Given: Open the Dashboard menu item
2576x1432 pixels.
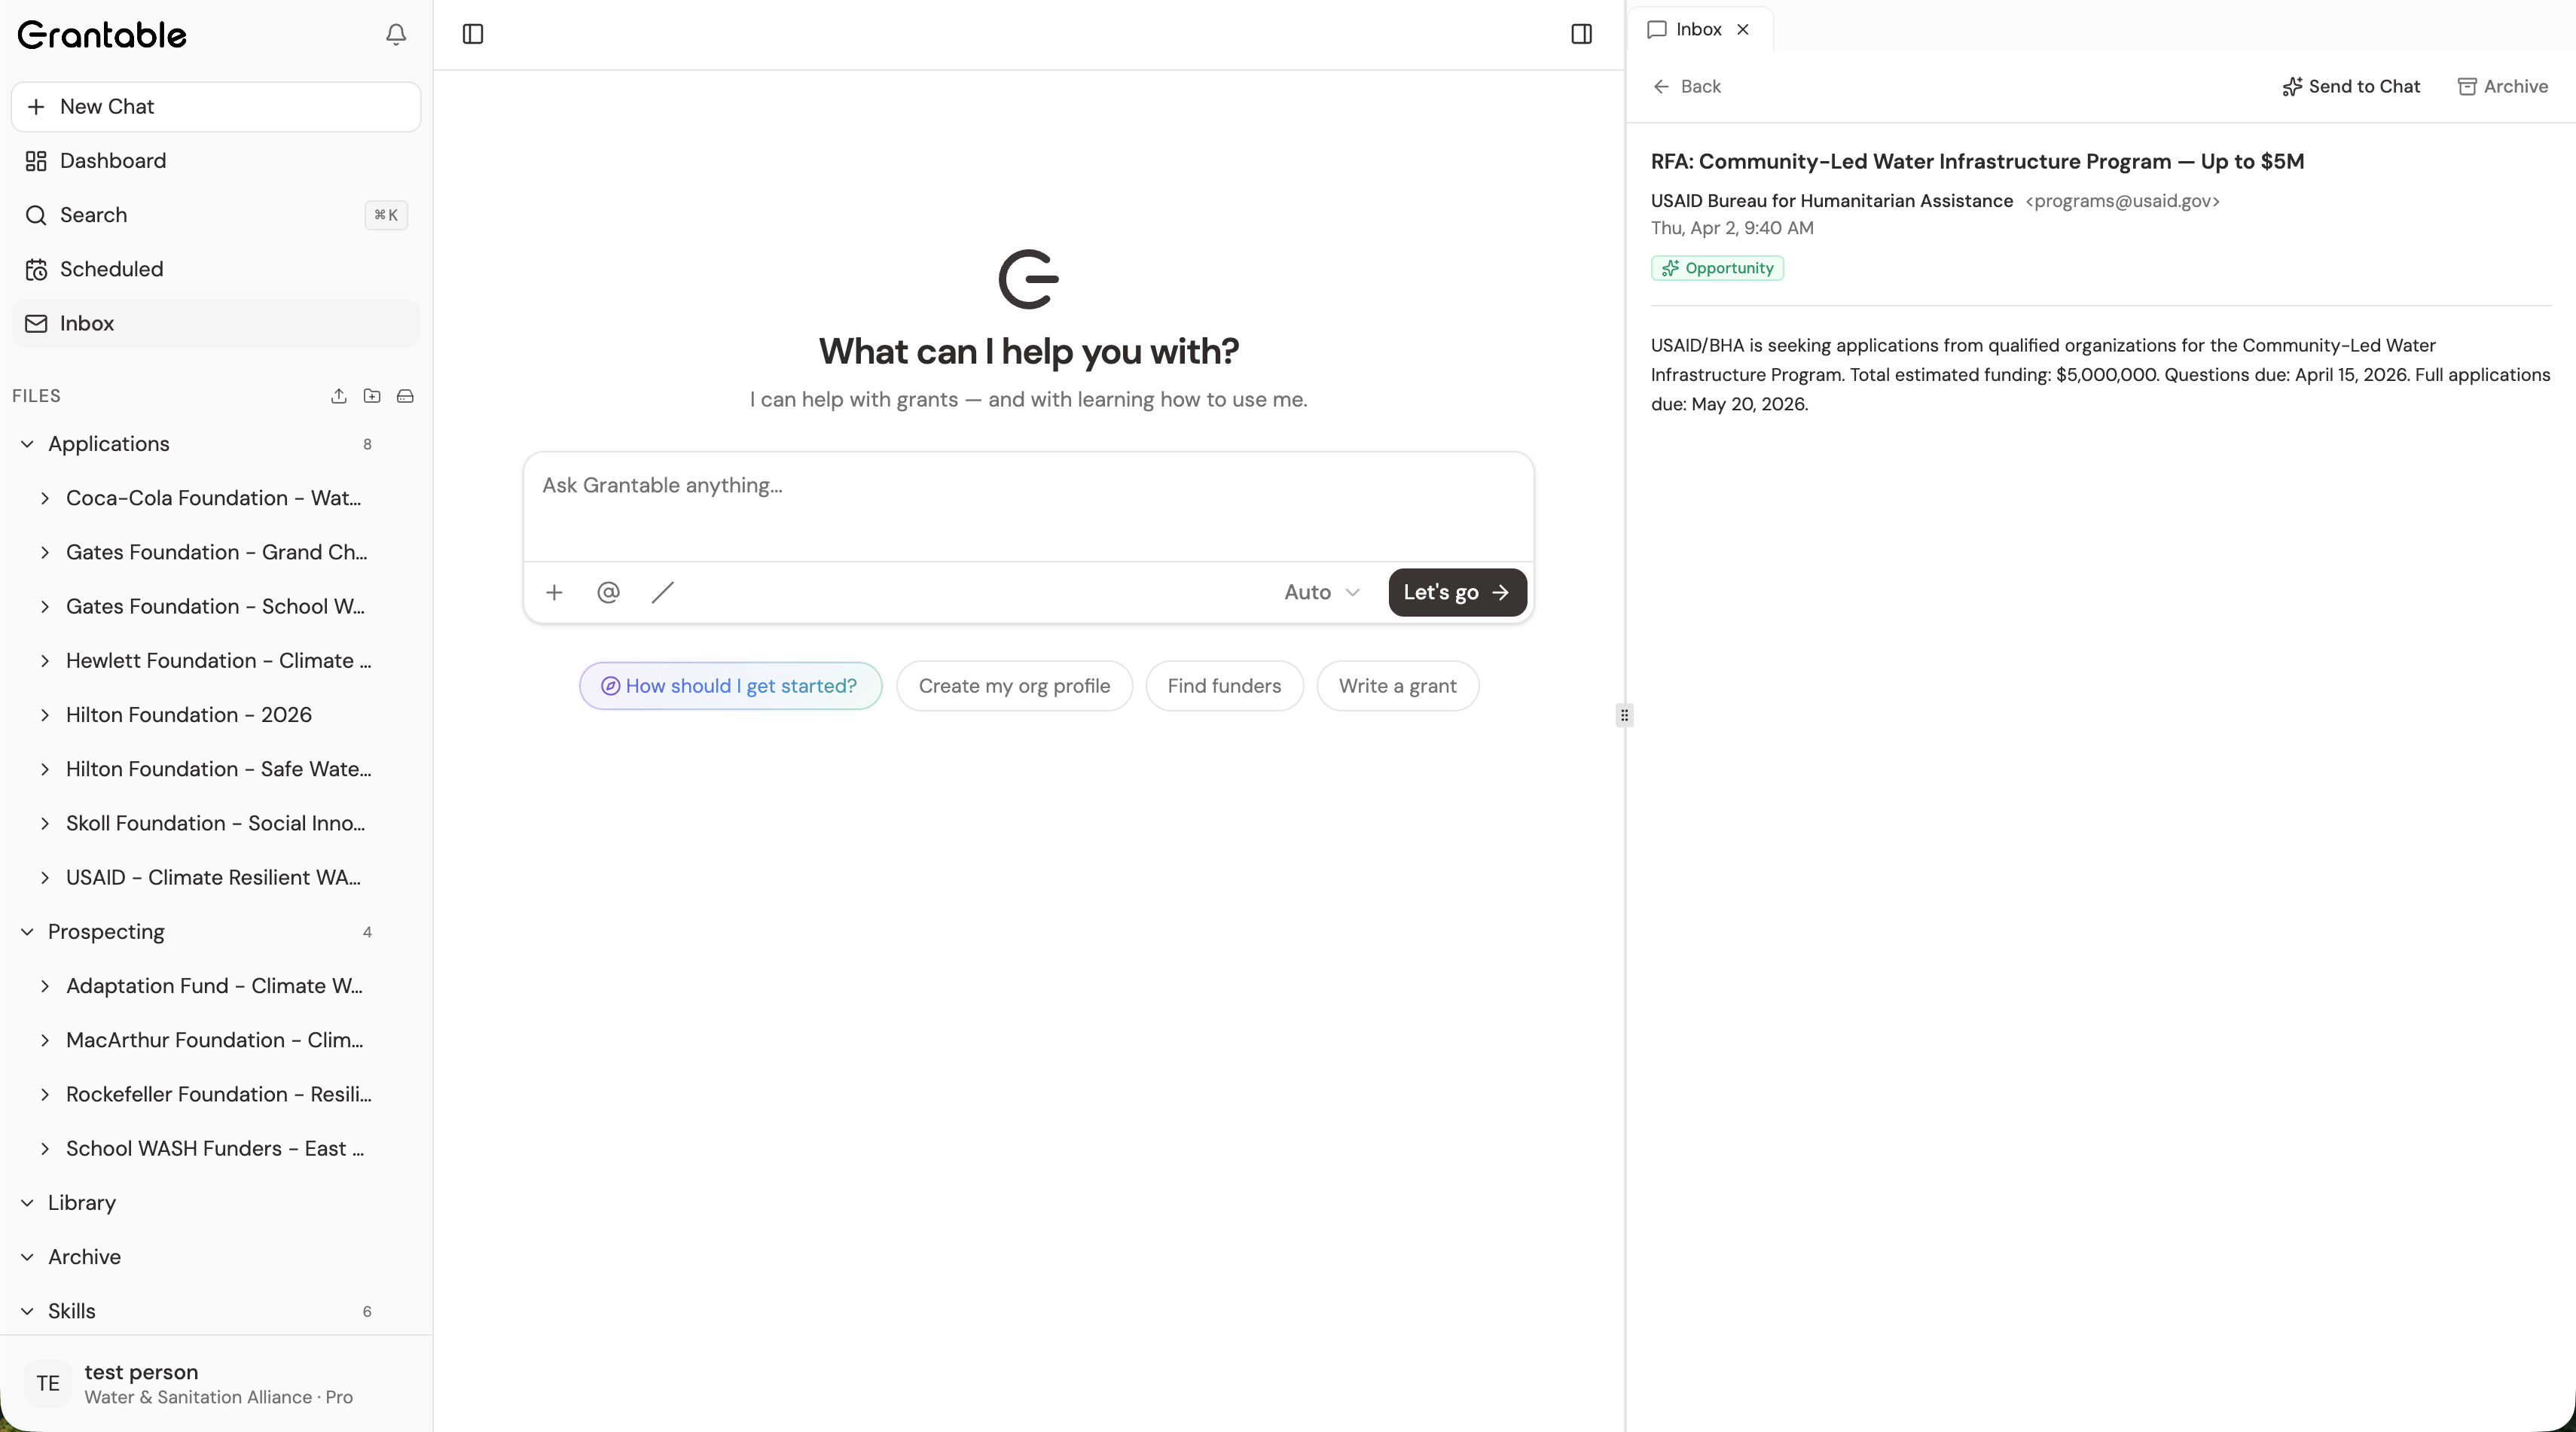Looking at the screenshot, I should (x=112, y=161).
